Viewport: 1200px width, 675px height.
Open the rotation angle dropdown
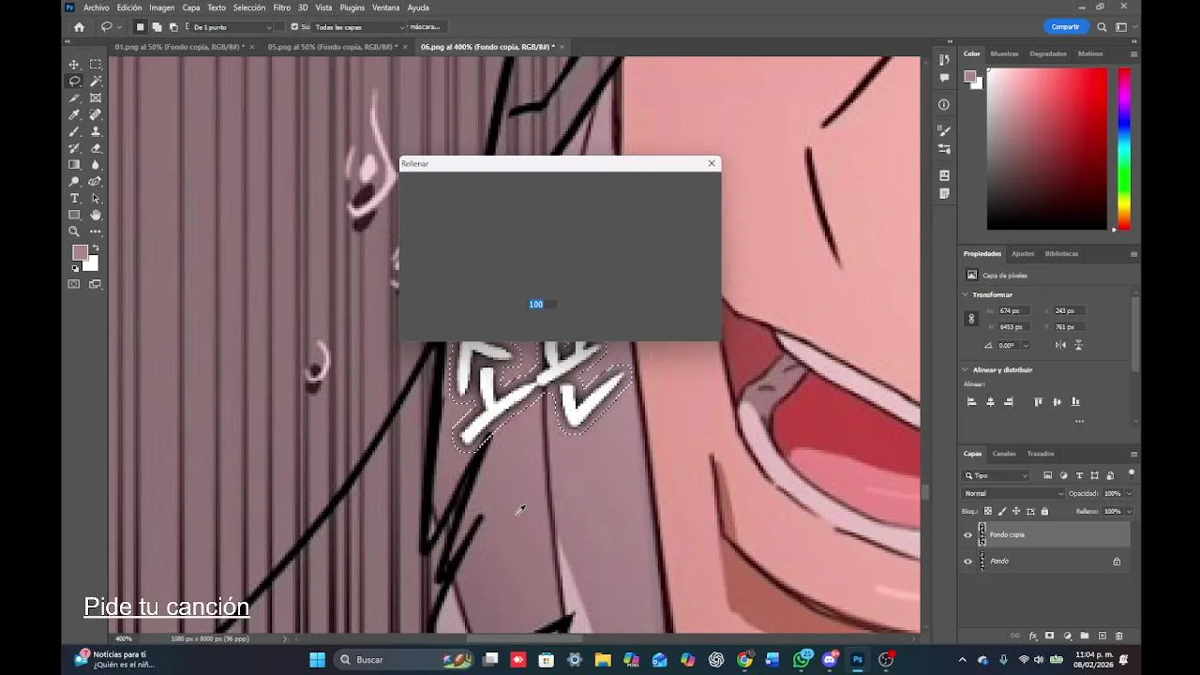click(x=1027, y=345)
